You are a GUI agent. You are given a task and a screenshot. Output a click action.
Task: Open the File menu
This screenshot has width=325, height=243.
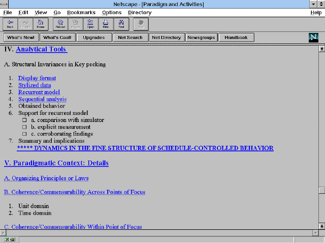click(x=8, y=13)
